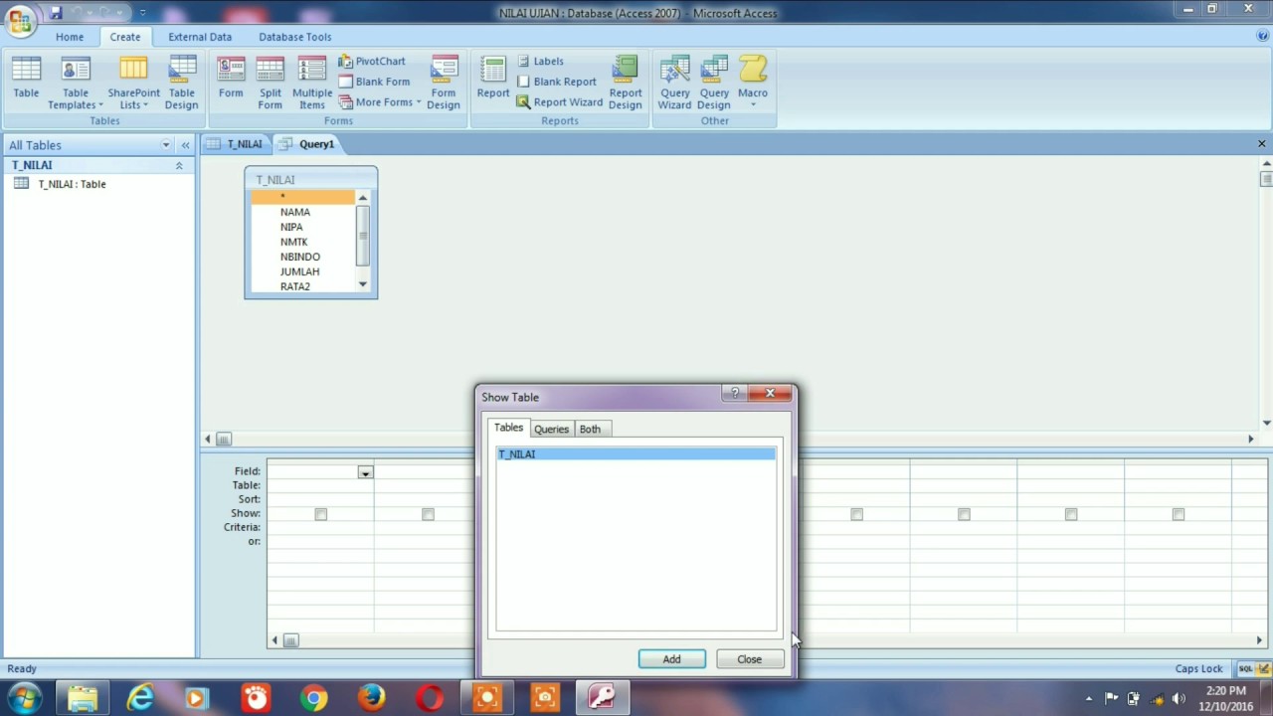Open the Windows Start menu

[x=25, y=698]
